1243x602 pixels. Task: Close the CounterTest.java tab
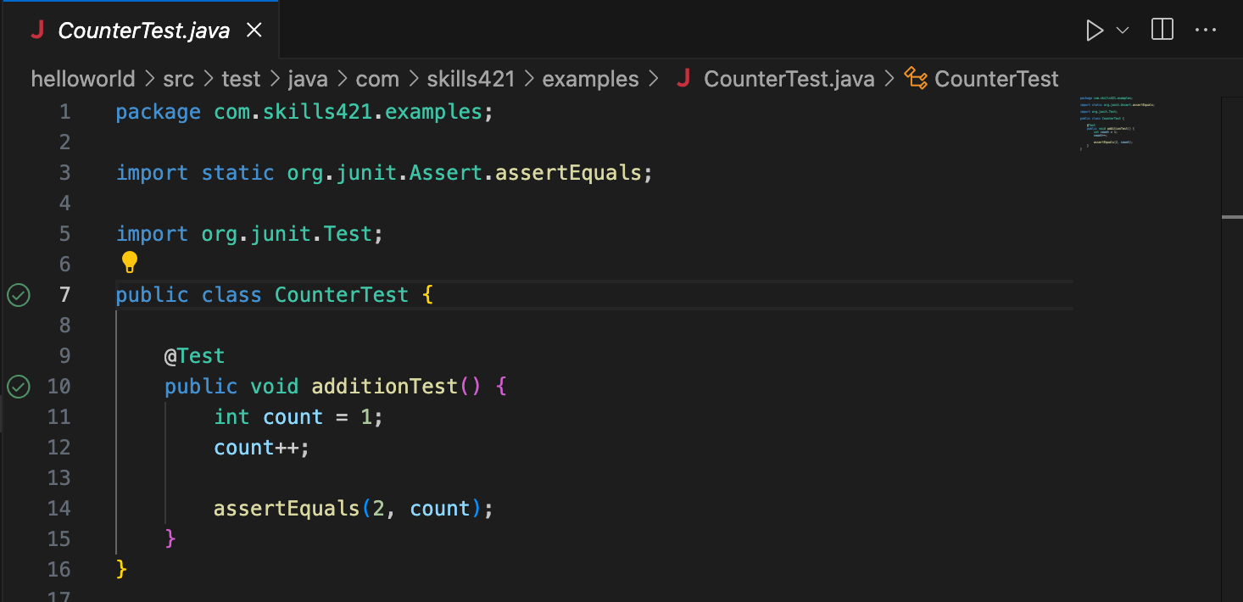pos(254,31)
